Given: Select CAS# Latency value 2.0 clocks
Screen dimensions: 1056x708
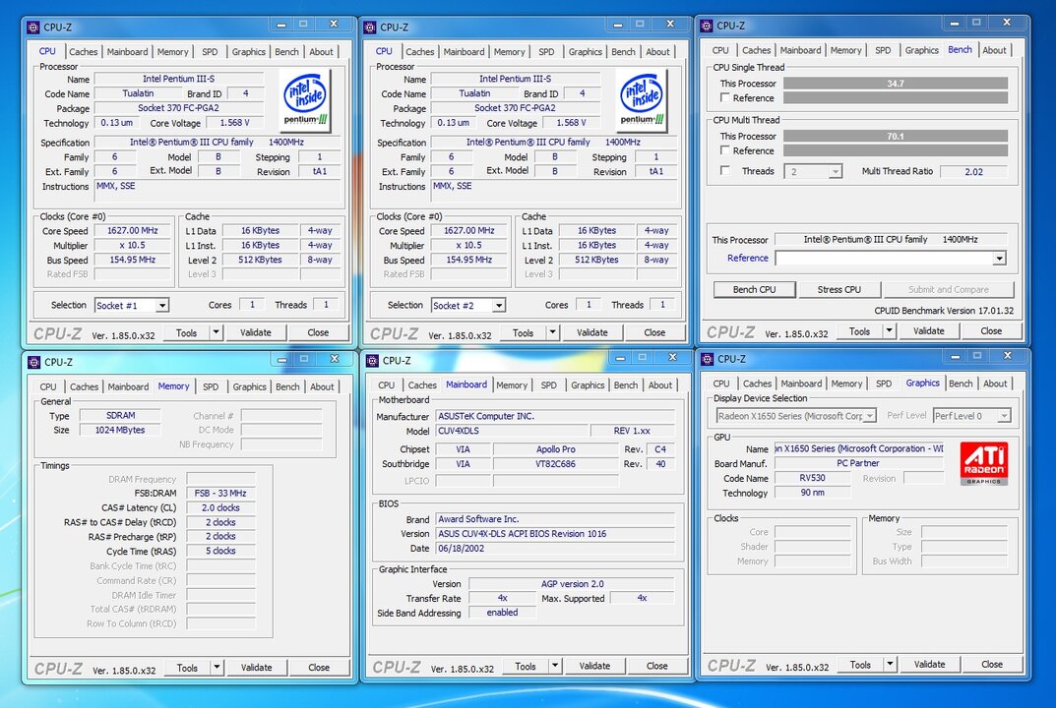Looking at the screenshot, I should click(x=220, y=508).
